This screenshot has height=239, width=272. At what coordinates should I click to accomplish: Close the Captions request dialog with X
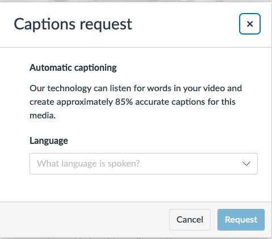coord(250,24)
